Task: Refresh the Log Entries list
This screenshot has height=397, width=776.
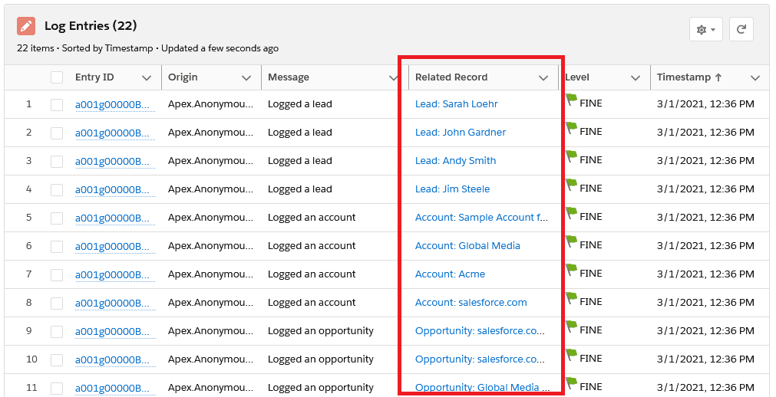Action: (x=741, y=30)
